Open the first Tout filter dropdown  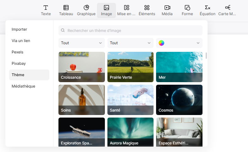coord(82,43)
